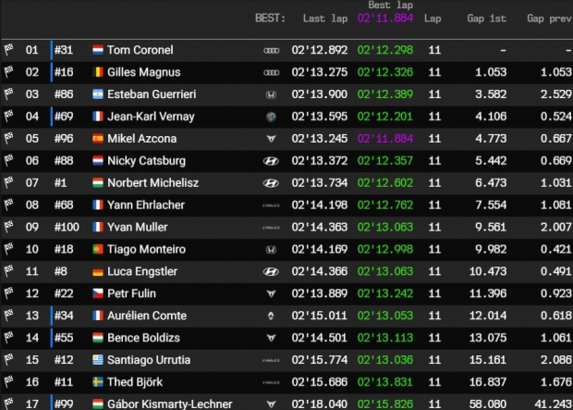
Task: Click the purple overall best time 02'11.884 in header
Action: coord(389,18)
